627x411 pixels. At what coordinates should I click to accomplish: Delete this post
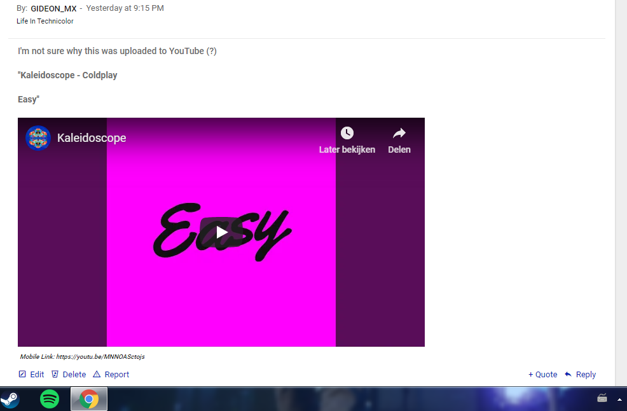[x=69, y=374]
